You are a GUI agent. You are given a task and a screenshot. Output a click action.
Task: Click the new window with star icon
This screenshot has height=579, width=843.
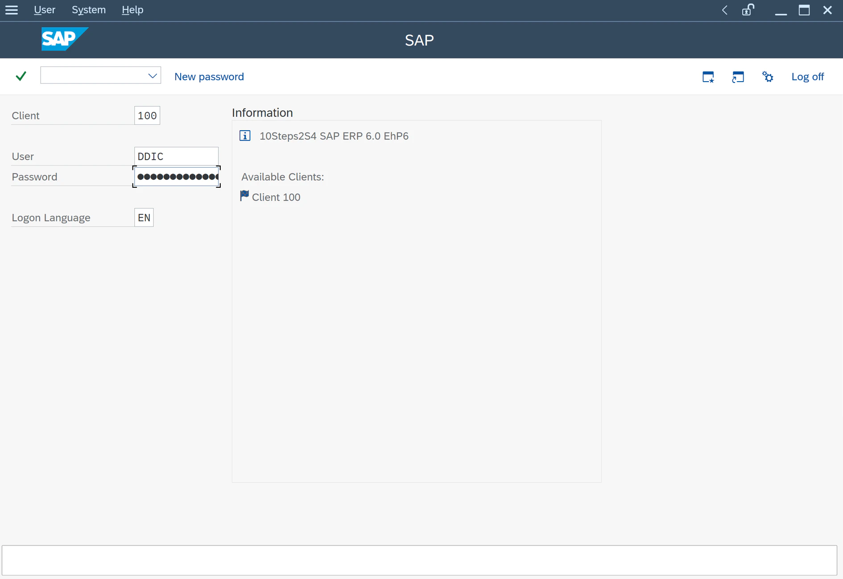pyautogui.click(x=708, y=77)
